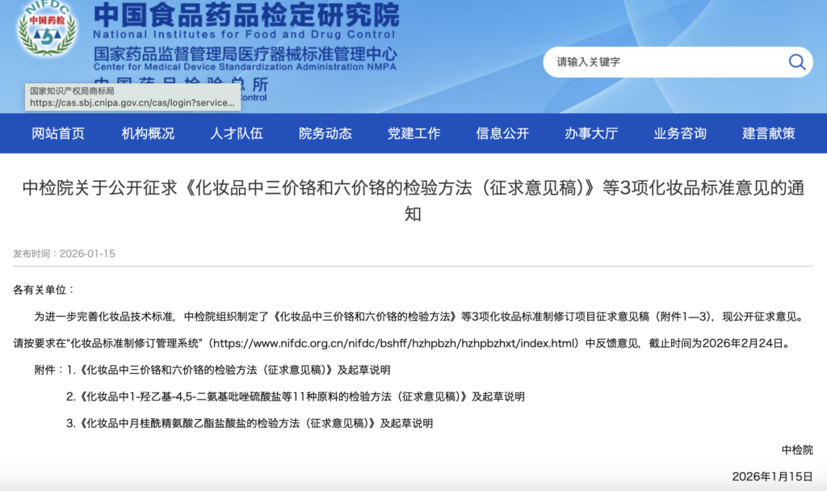
Task: Open the 院务动态 navigation tab
Action: (x=325, y=133)
